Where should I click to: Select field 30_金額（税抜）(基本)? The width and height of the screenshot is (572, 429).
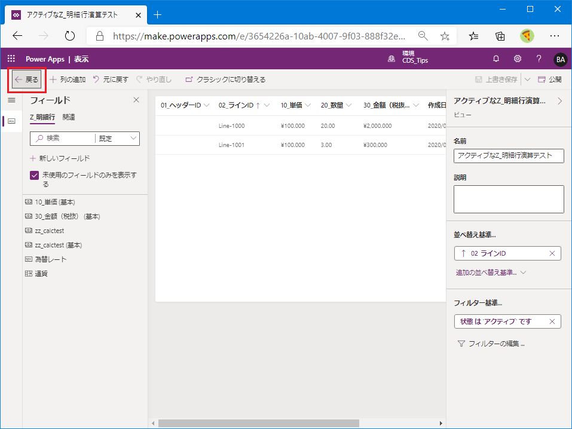point(67,216)
